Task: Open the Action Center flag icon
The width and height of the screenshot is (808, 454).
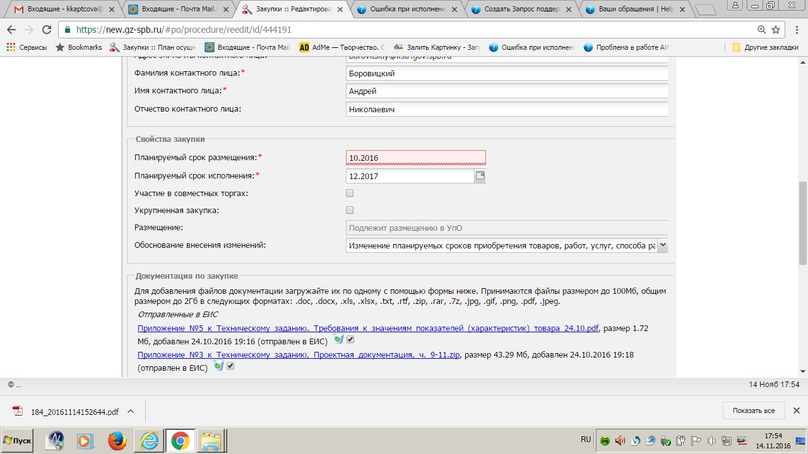Action: click(696, 441)
